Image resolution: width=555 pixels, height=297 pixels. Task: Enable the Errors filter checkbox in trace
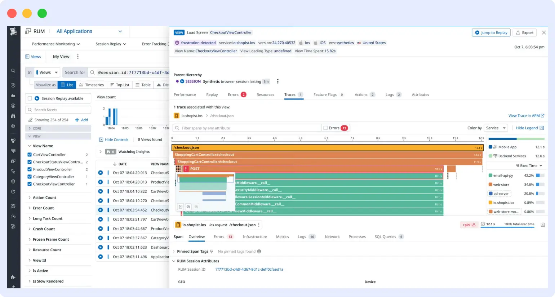pos(325,128)
